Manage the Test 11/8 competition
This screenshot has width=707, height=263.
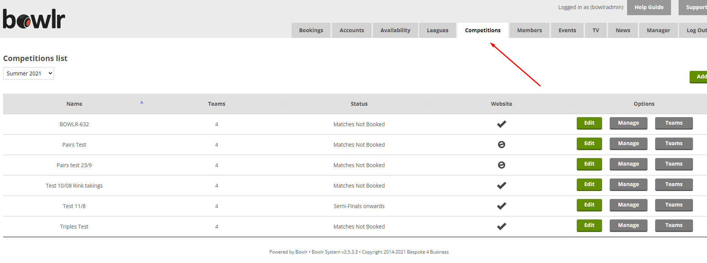click(628, 205)
